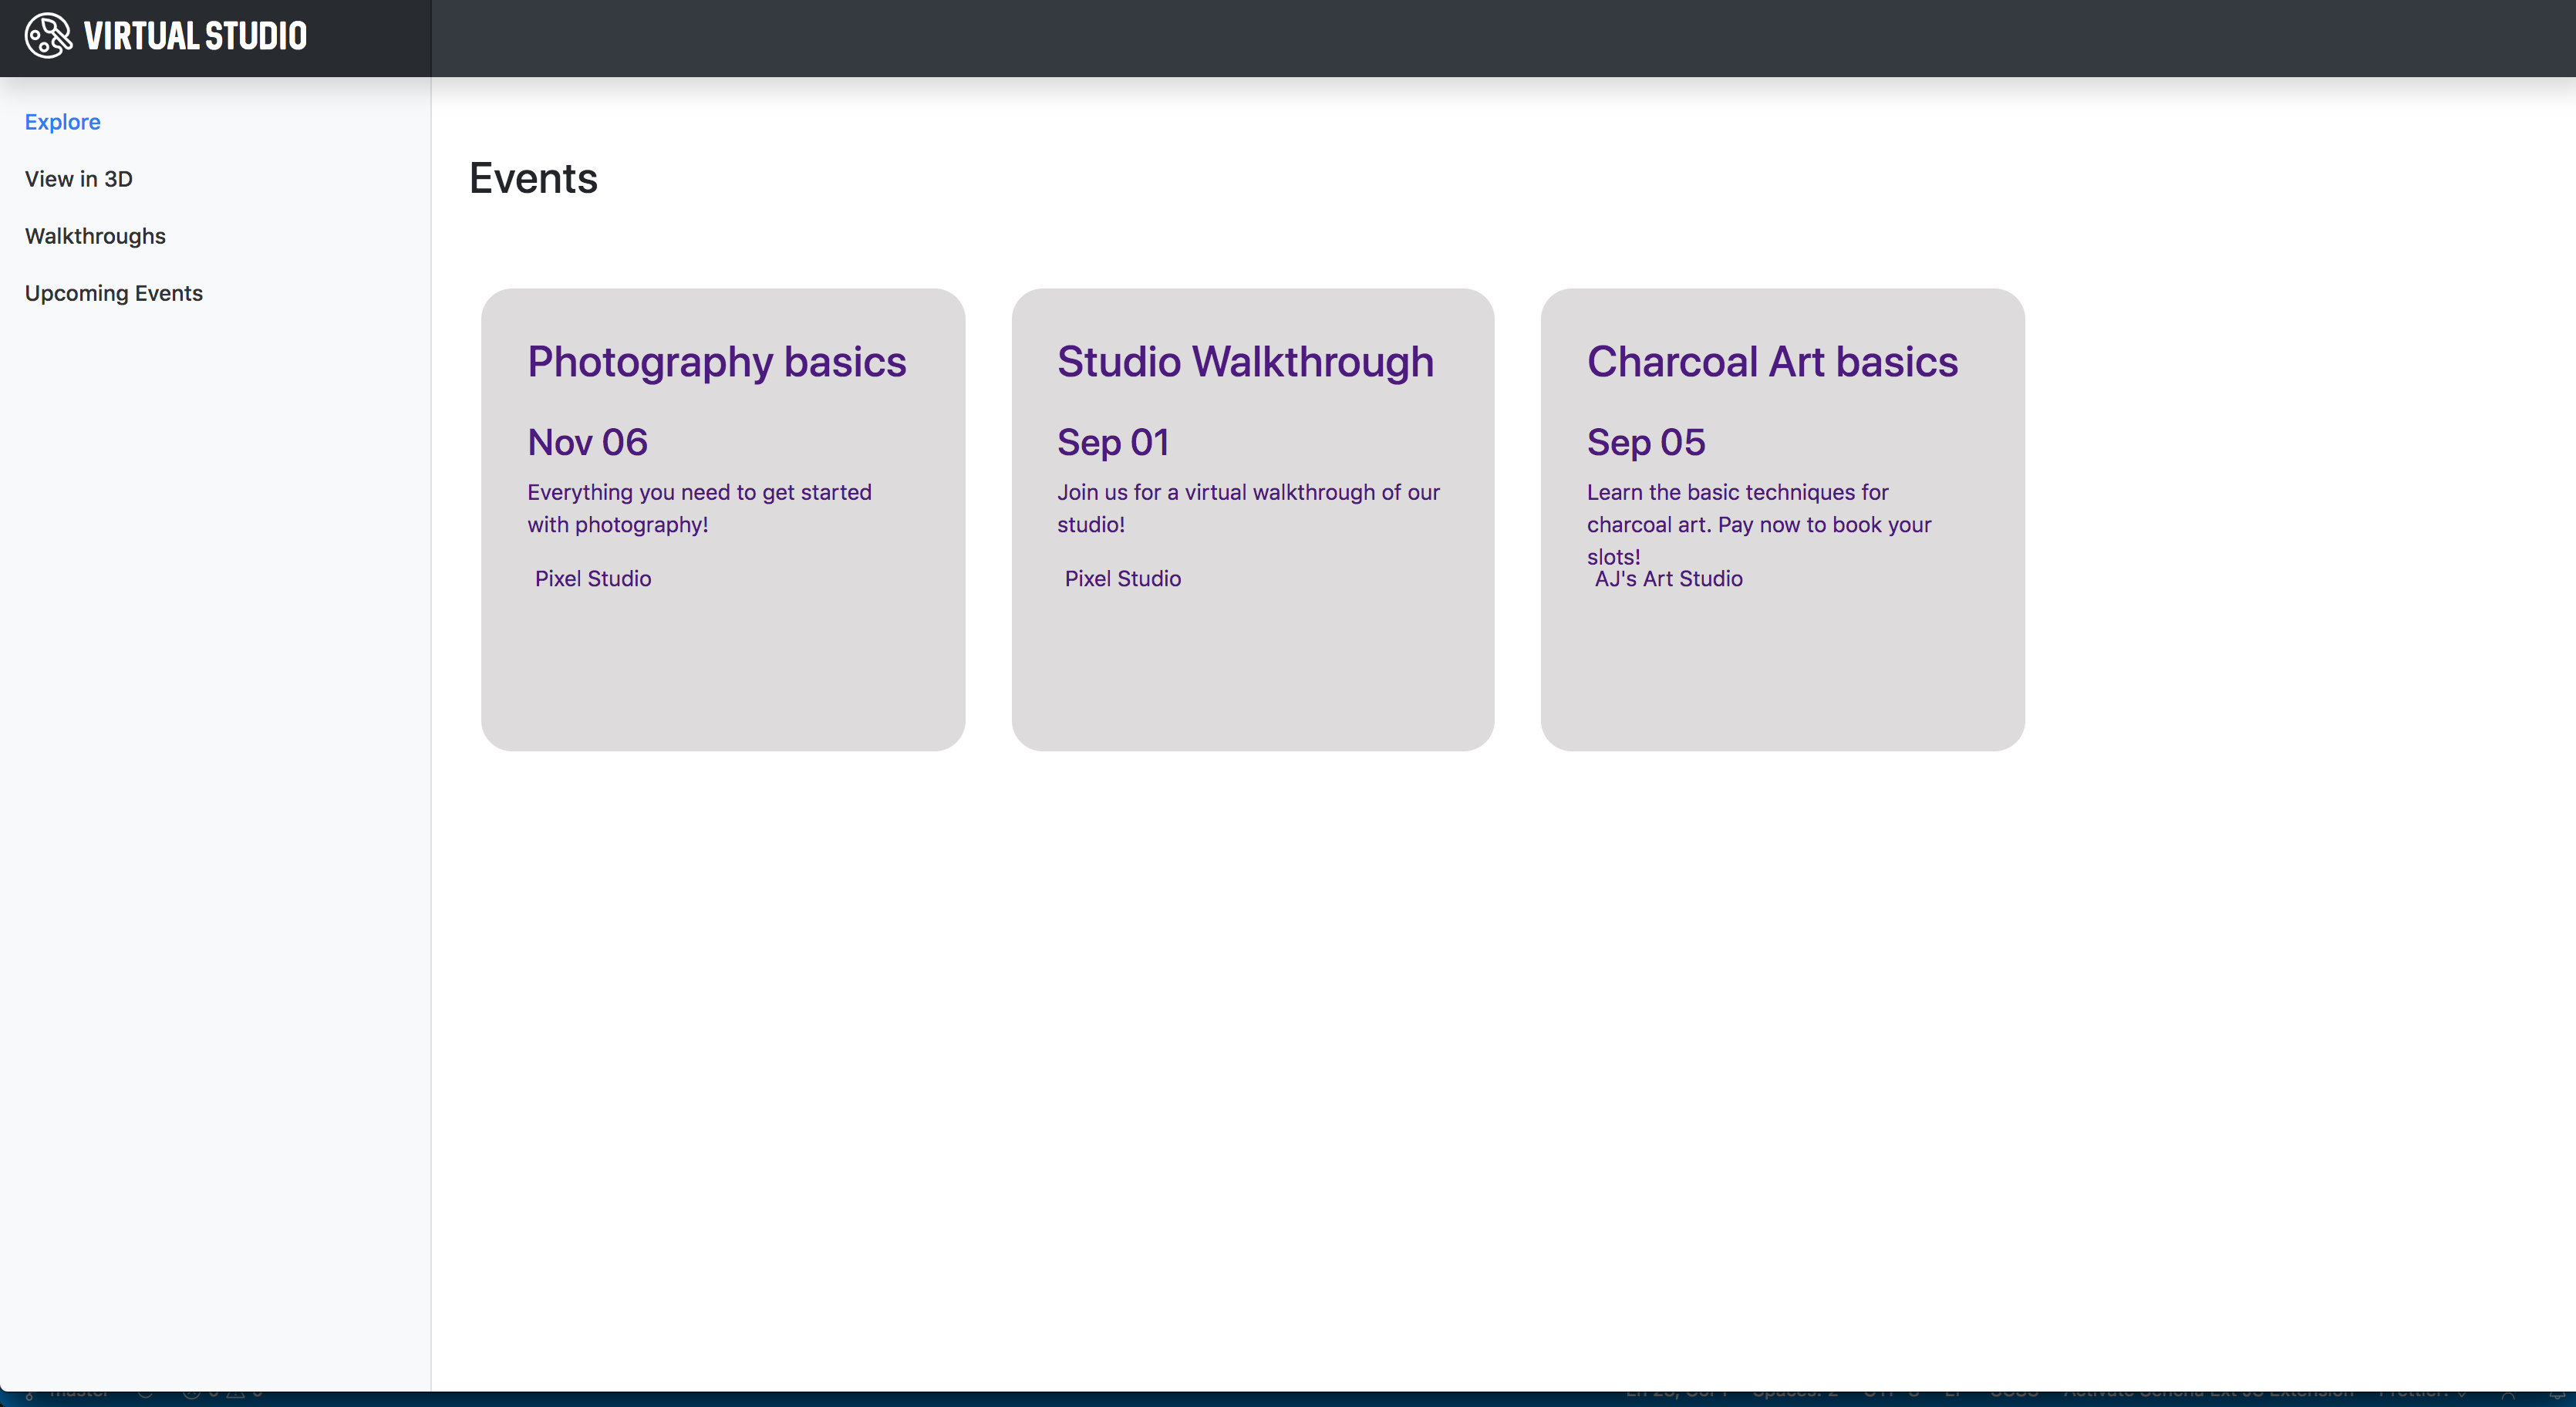Click the Sep 01 event date
Image resolution: width=2576 pixels, height=1407 pixels.
pos(1112,442)
